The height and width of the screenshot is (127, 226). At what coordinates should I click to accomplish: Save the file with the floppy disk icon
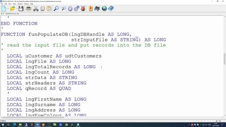(x=21, y=8)
